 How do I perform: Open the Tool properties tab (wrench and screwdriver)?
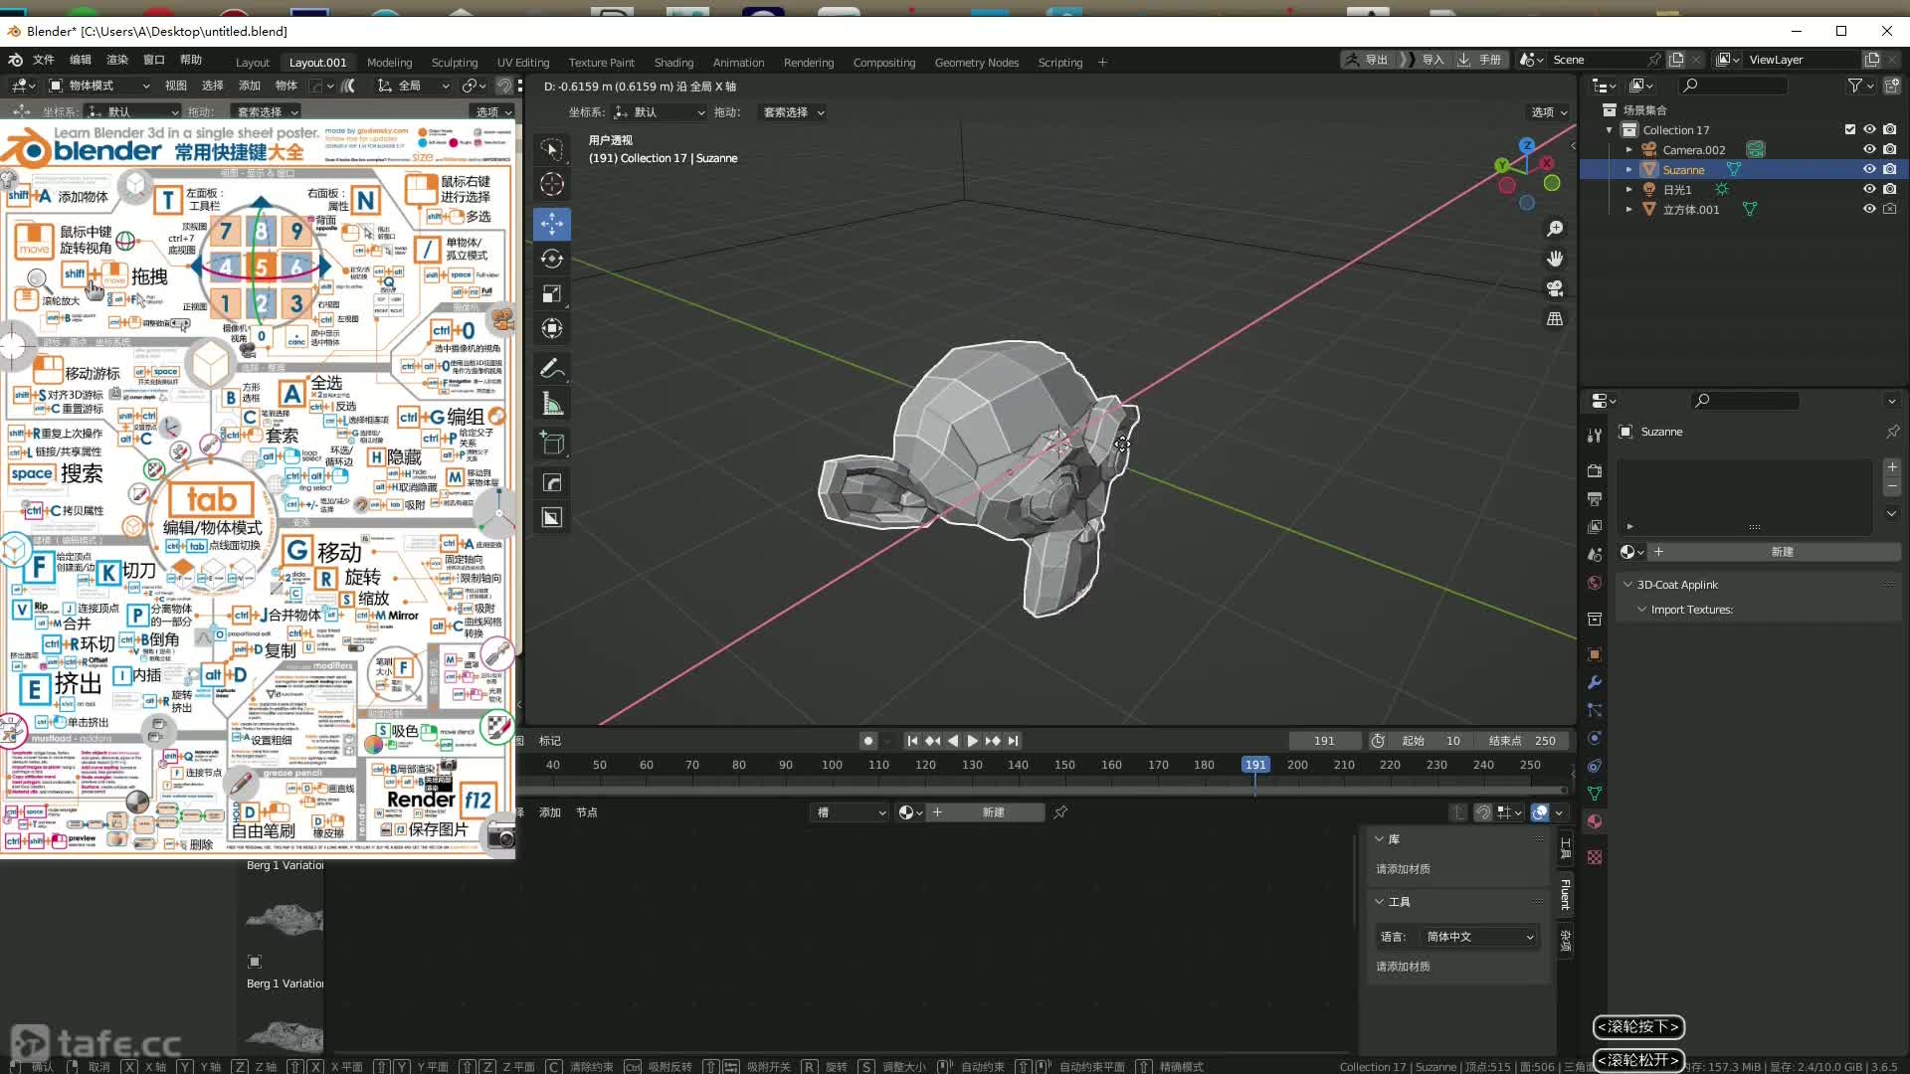coord(1595,436)
